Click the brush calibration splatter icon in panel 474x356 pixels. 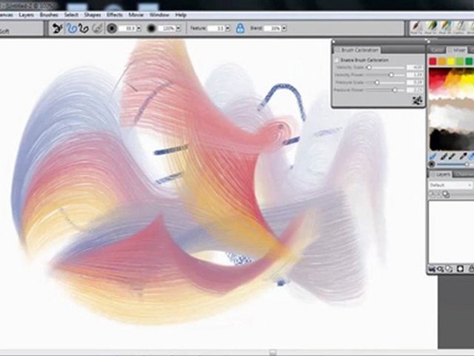pyautogui.click(x=417, y=100)
